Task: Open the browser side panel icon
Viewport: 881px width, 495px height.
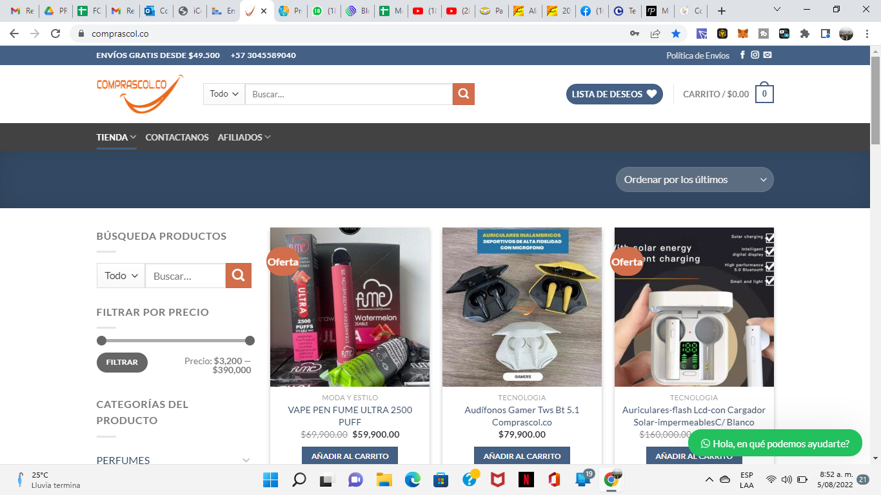Action: (x=825, y=34)
